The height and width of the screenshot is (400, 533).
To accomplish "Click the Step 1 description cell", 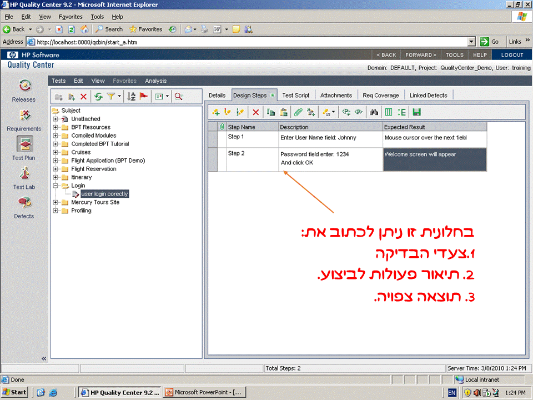I will coord(331,139).
